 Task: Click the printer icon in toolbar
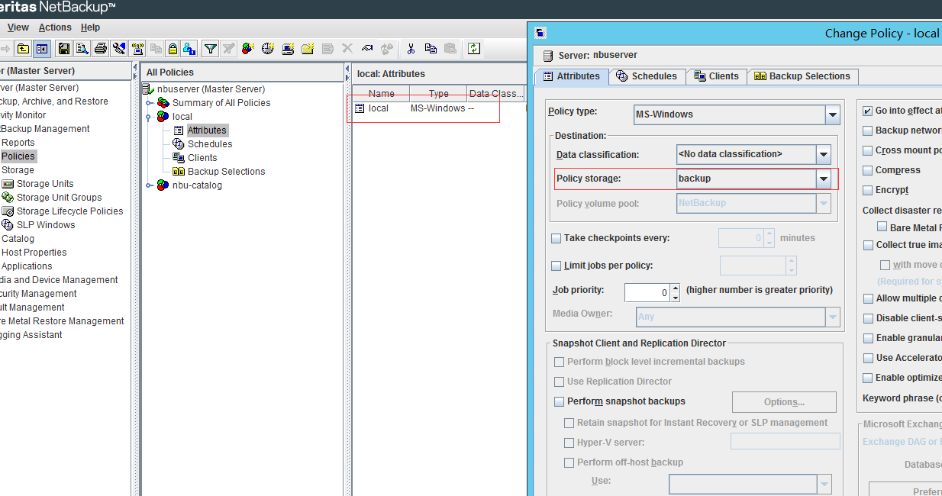click(x=100, y=49)
